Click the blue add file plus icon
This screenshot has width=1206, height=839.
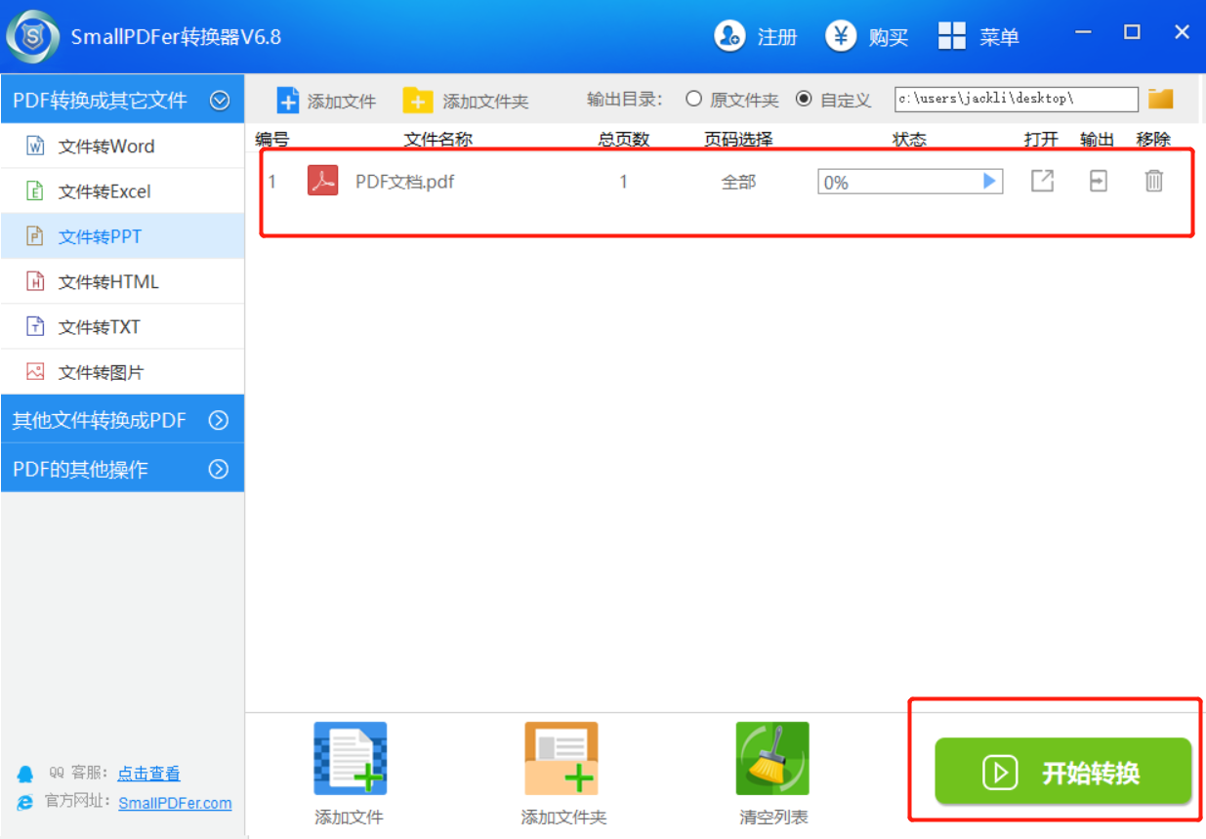tap(288, 101)
